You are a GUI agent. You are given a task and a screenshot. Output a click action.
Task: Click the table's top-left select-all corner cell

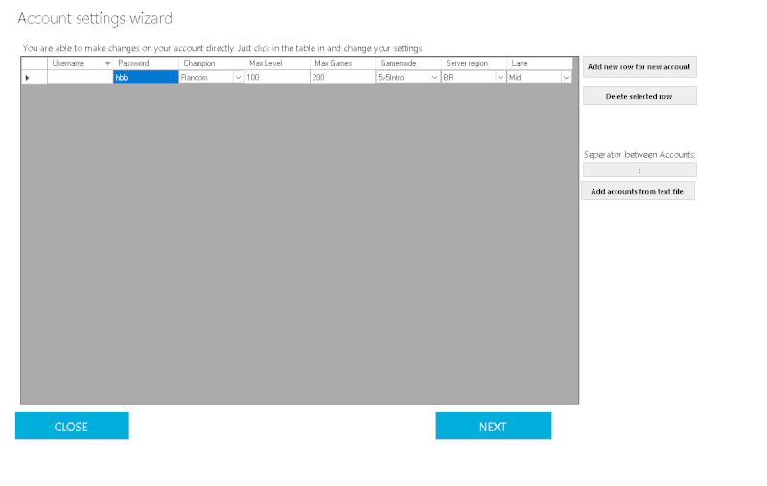click(35, 63)
